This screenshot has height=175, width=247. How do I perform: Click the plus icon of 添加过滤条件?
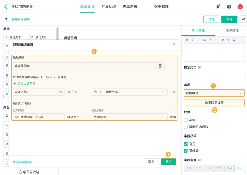point(15,84)
